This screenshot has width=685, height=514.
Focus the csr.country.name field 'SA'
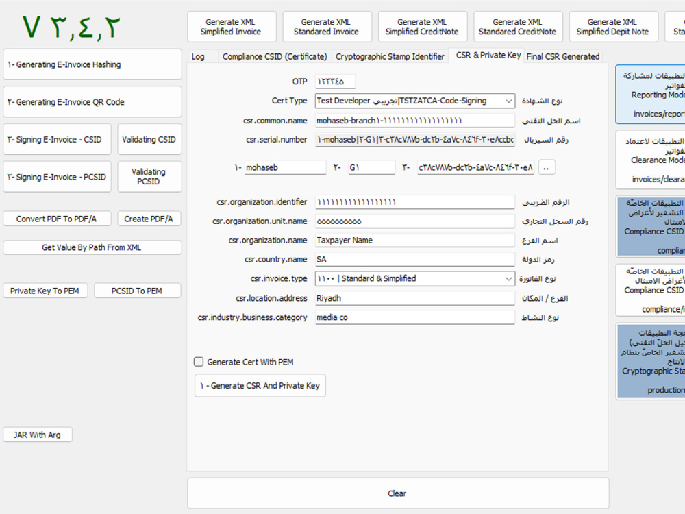point(415,260)
